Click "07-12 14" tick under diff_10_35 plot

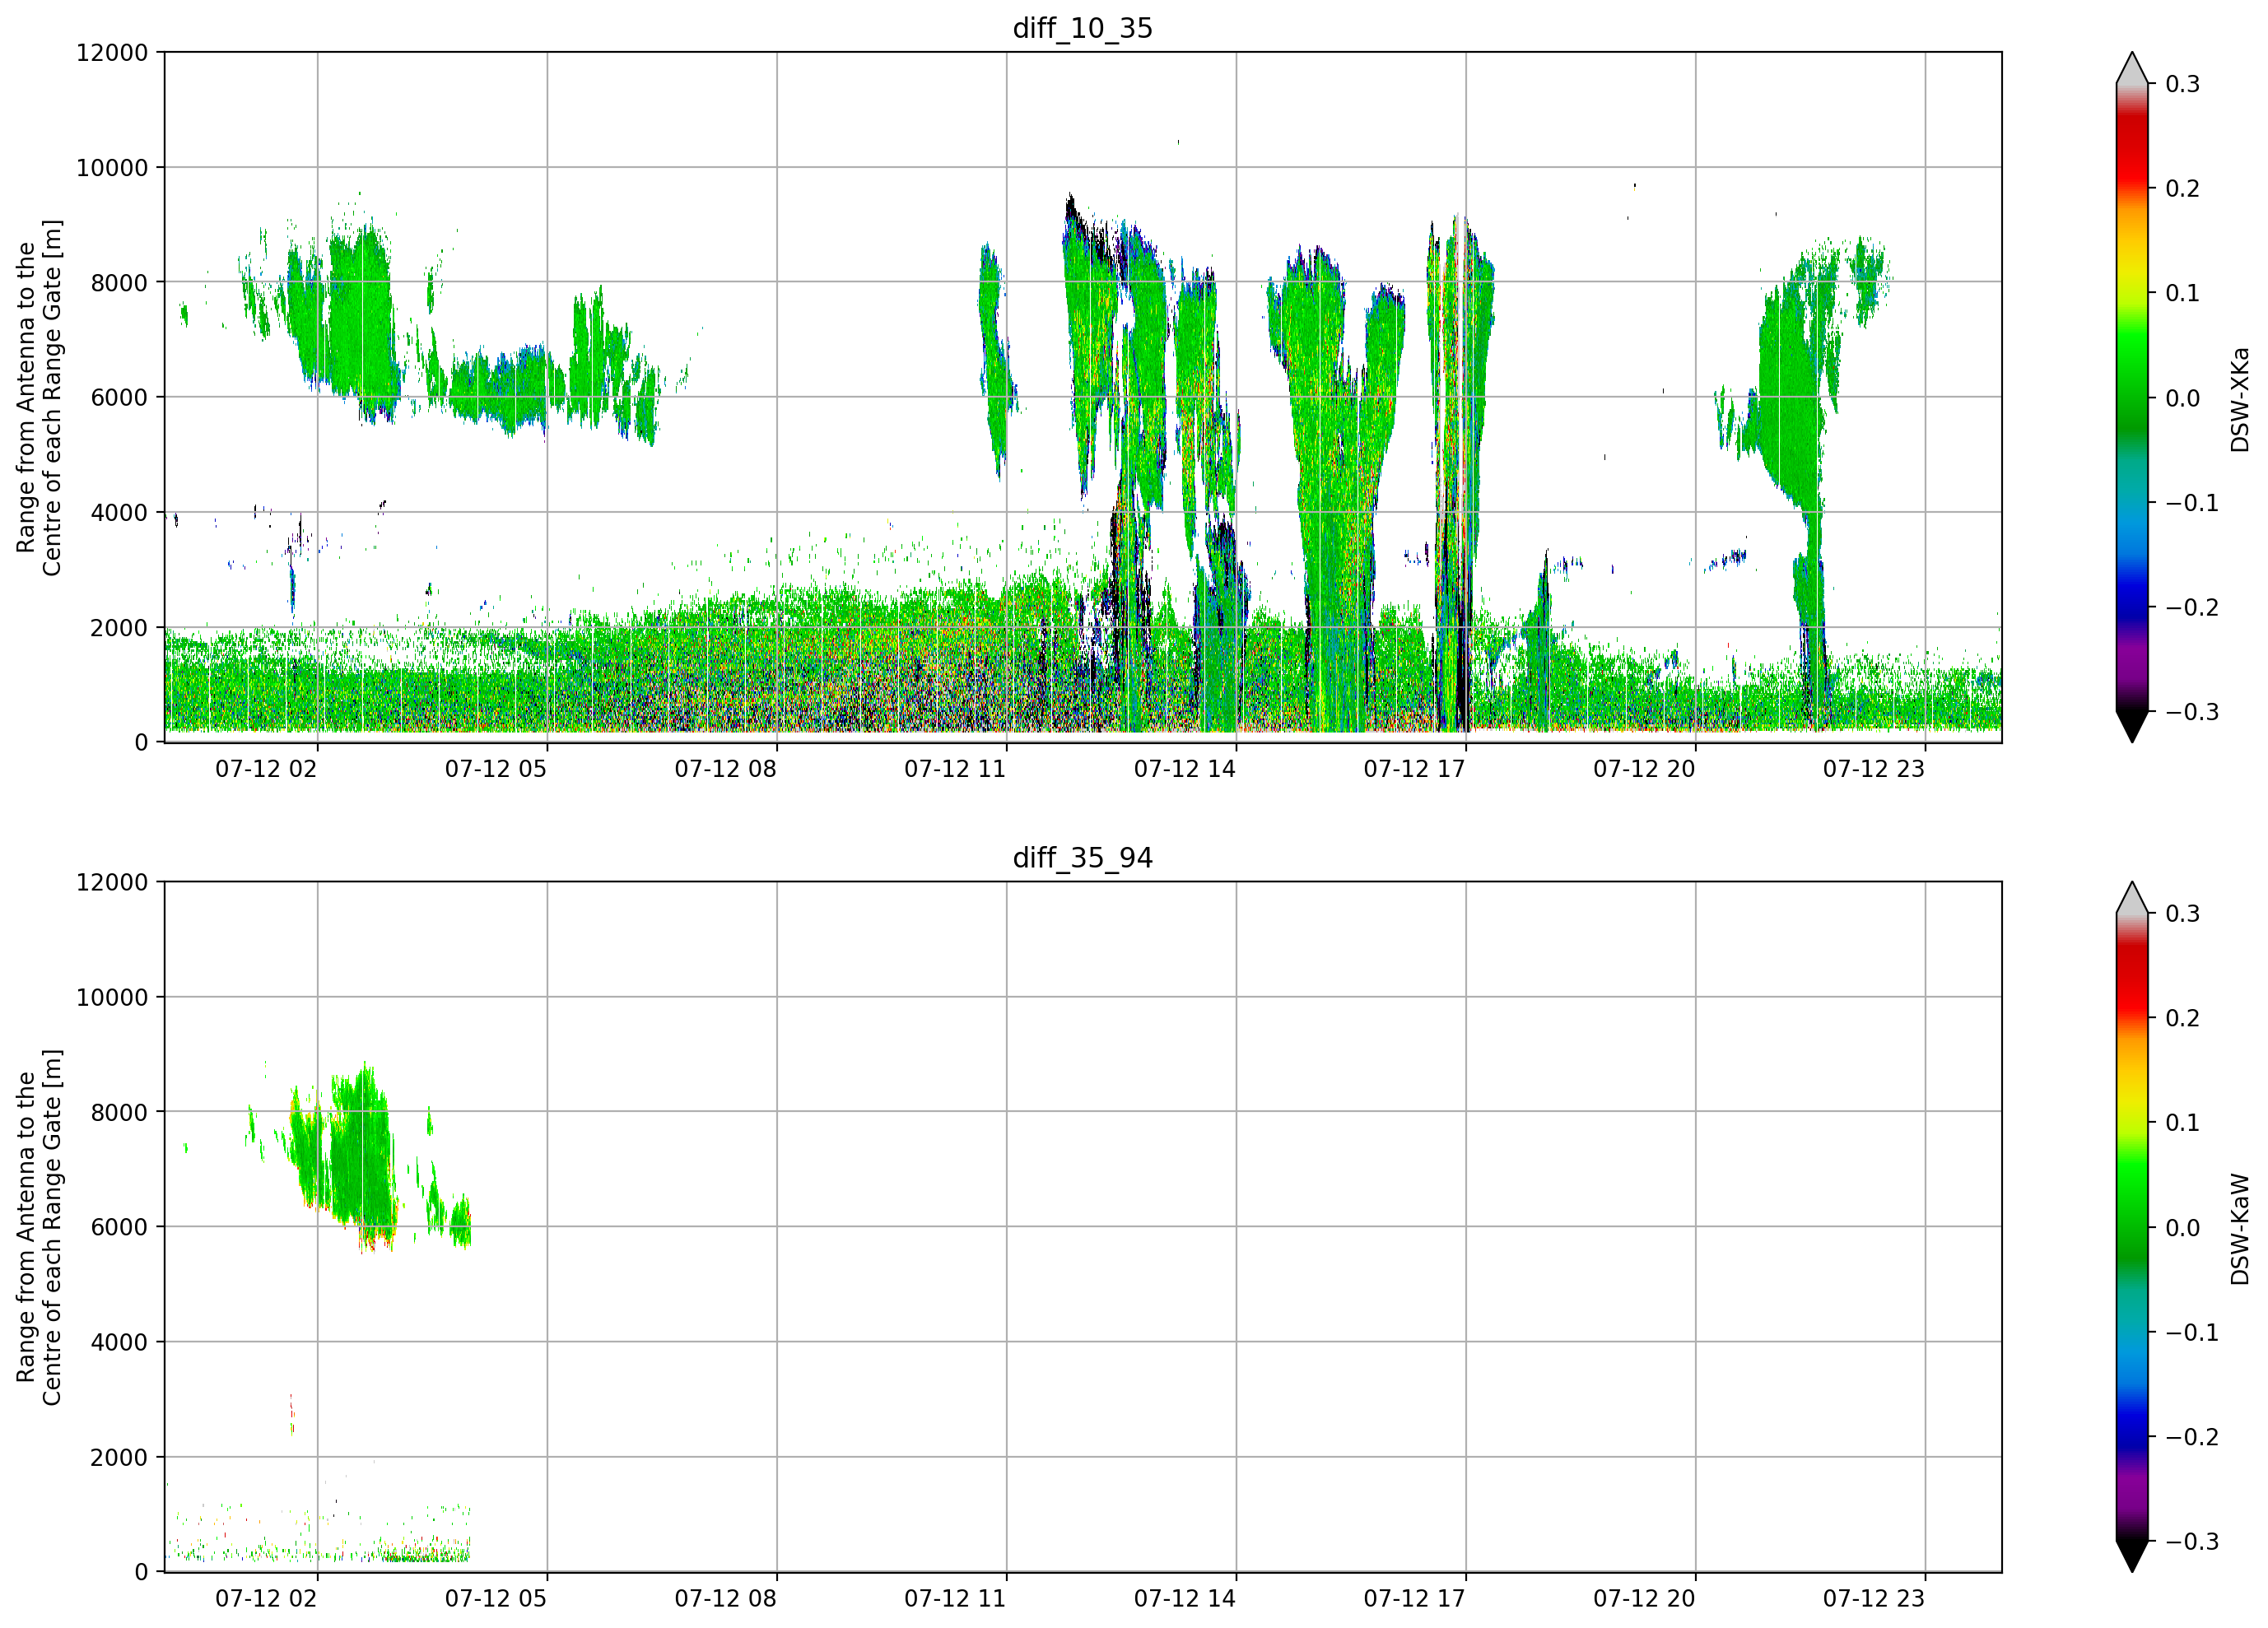(x=1185, y=769)
